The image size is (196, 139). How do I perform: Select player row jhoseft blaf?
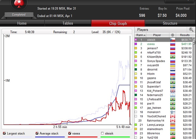tap(164, 82)
